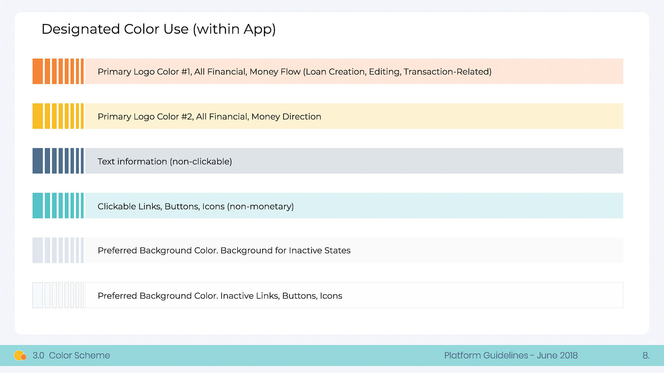Select the light gray striped swatch
This screenshot has width=664, height=373.
coord(58,250)
